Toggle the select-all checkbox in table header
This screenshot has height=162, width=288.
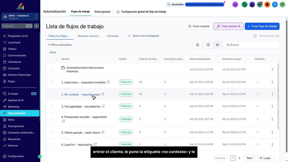(x=52, y=59)
